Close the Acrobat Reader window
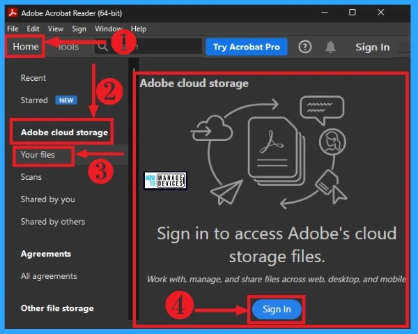Viewport: 418px width, 334px height. coord(380,13)
